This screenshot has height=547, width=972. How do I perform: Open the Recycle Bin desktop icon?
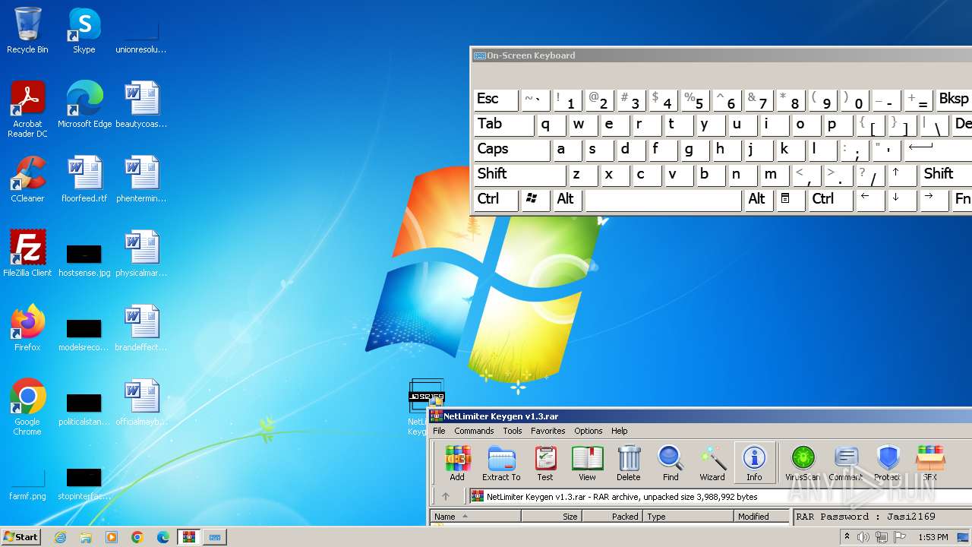27,30
